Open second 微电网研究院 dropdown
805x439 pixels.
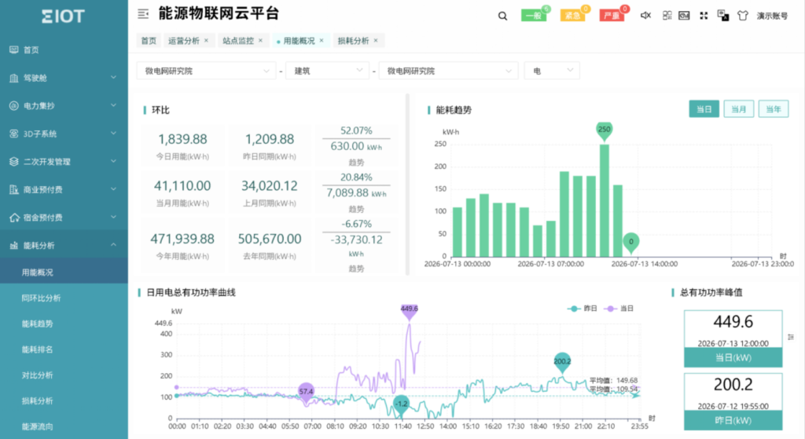point(448,71)
